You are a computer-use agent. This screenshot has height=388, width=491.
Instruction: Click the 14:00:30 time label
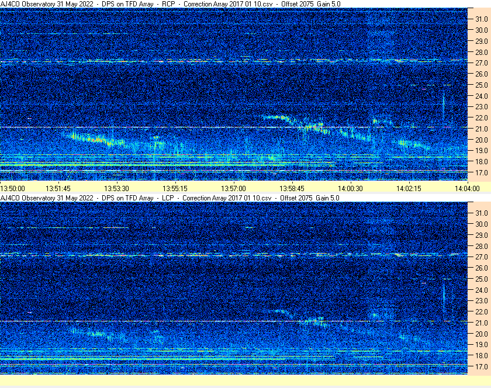coord(350,189)
